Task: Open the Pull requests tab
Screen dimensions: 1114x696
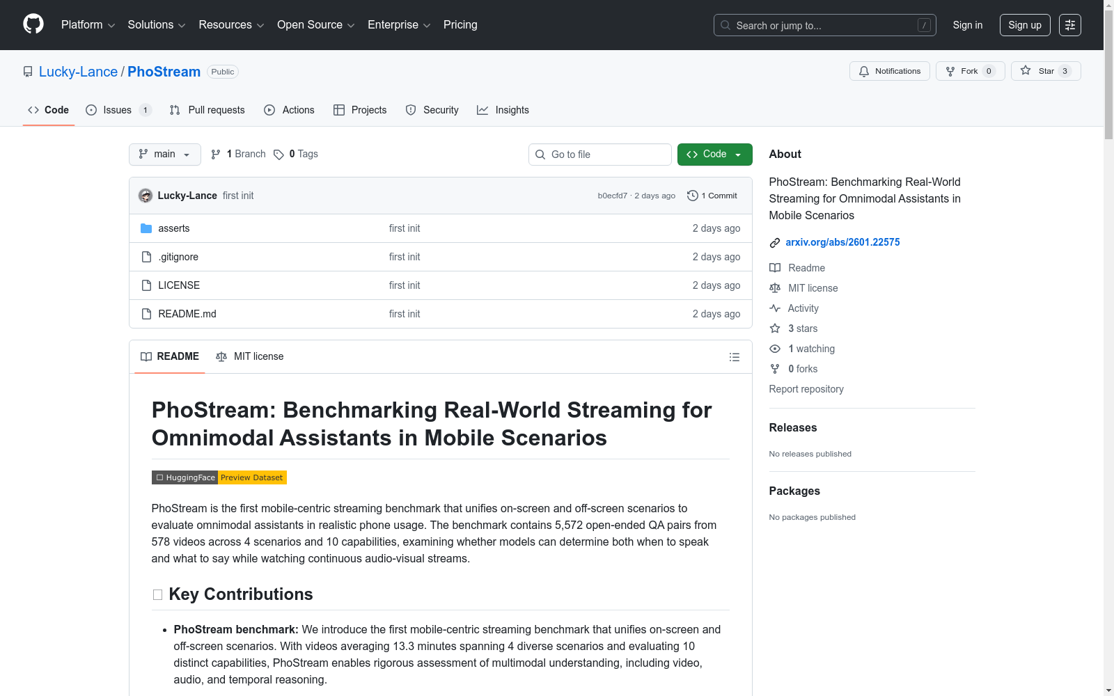Action: (207, 110)
